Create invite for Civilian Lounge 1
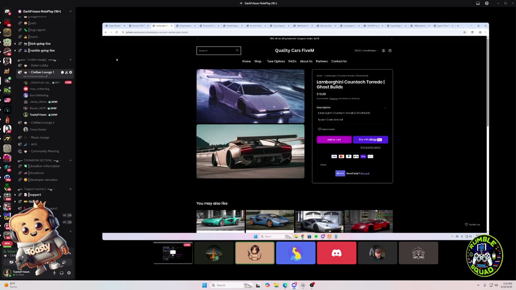516x290 pixels. pos(67,72)
